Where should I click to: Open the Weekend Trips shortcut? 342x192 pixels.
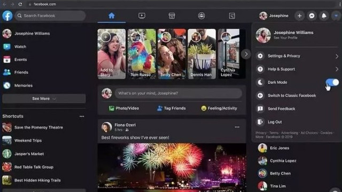coord(22,141)
